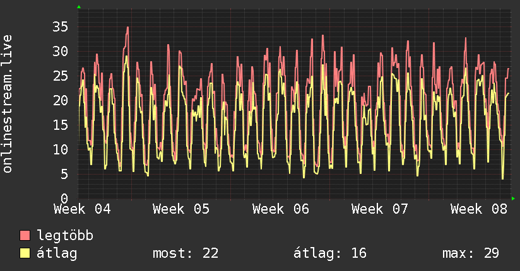Click the y-axis value 0
Screen dimensions: 520x271
(x=64, y=199)
